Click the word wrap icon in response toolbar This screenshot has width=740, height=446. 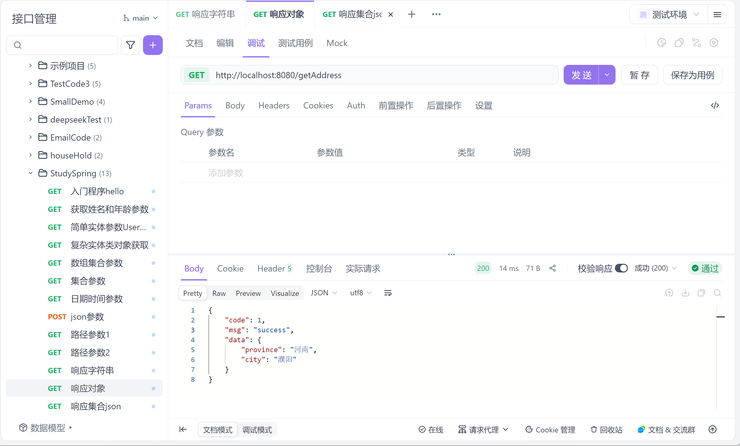[x=388, y=293]
